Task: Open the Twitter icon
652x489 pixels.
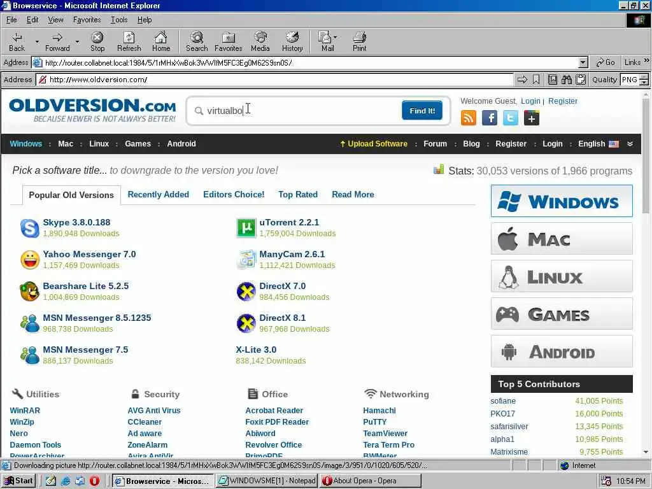Action: click(511, 118)
